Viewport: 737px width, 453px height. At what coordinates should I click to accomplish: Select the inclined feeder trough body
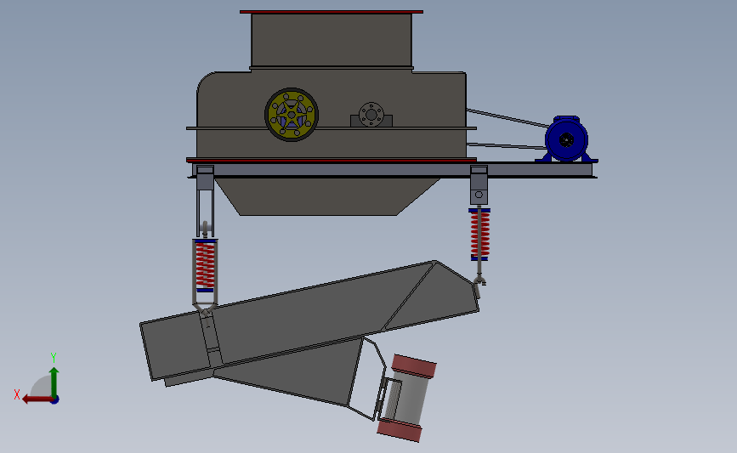tap(310, 320)
